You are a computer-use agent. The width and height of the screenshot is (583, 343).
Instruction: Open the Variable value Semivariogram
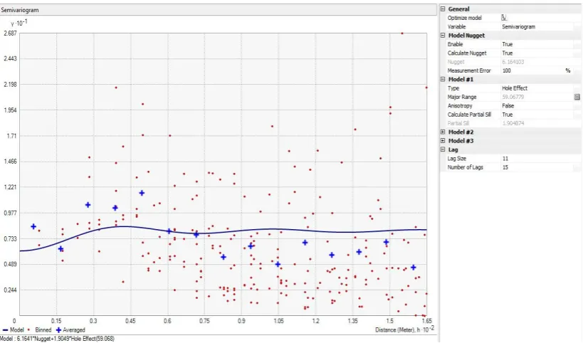pyautogui.click(x=518, y=27)
